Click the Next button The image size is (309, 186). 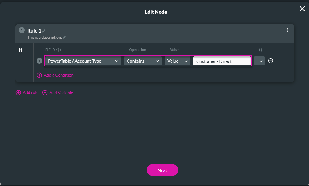(x=162, y=170)
